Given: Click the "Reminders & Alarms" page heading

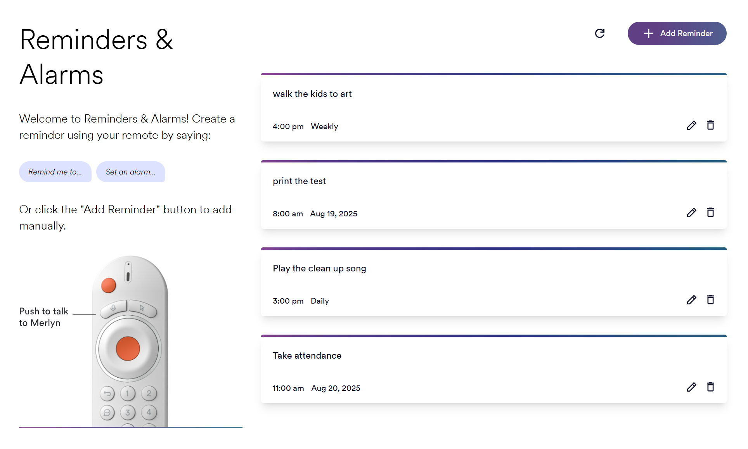Looking at the screenshot, I should point(96,57).
